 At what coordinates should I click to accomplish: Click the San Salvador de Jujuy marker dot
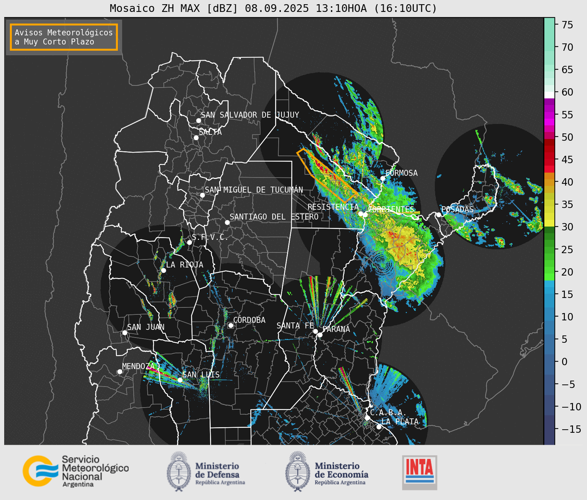coord(198,120)
